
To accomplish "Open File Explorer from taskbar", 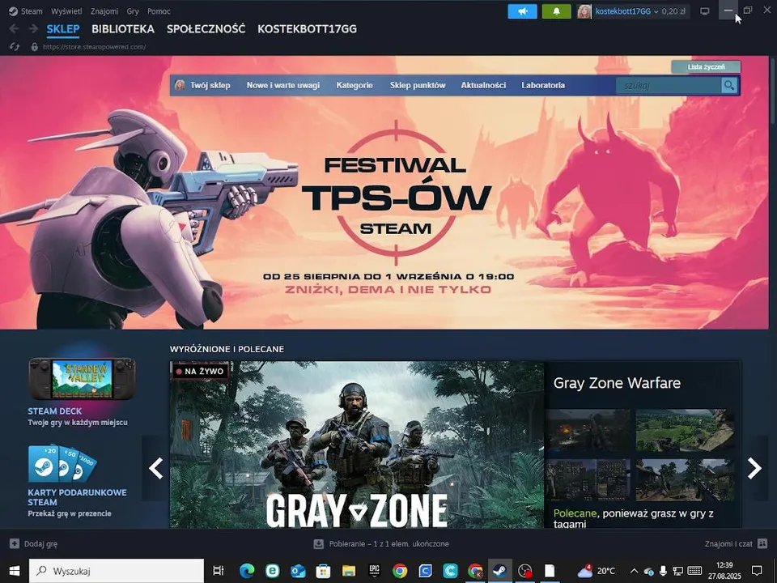I will [348, 571].
